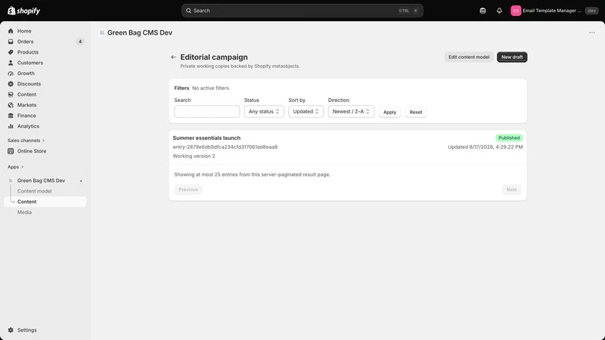Open Media under Green Bag CMS Dev
This screenshot has width=605, height=340.
(x=24, y=212)
